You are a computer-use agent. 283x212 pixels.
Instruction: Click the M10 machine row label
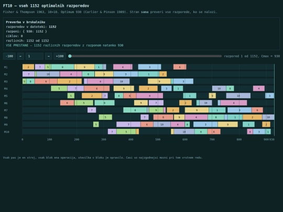pyautogui.click(x=6, y=132)
